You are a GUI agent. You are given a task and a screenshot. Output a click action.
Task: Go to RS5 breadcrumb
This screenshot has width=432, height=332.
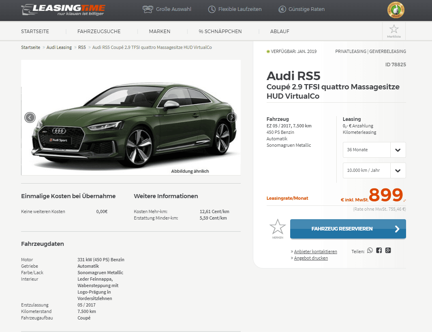pyautogui.click(x=82, y=47)
